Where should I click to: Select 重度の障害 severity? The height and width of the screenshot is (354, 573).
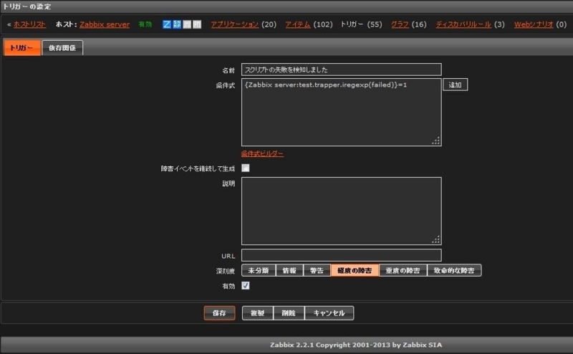(x=403, y=271)
